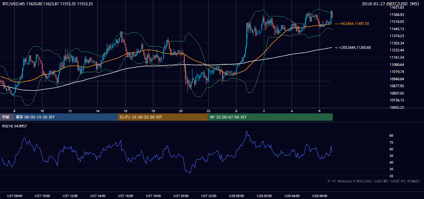424x199 pixels.
Task: Click hour label 18 under the price chart
Action: coord(153,111)
